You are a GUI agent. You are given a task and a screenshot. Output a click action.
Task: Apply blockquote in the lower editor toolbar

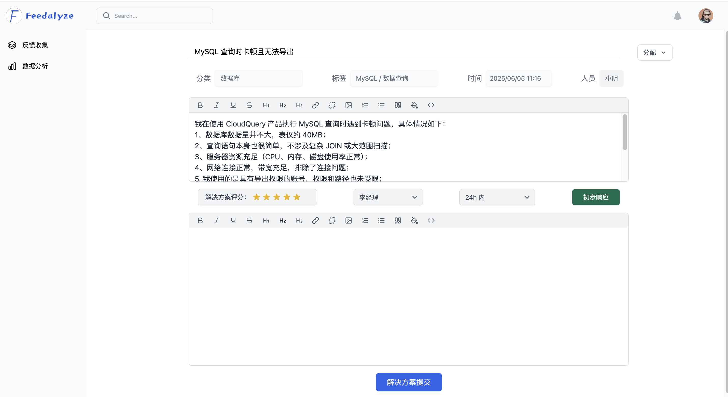pyautogui.click(x=398, y=220)
